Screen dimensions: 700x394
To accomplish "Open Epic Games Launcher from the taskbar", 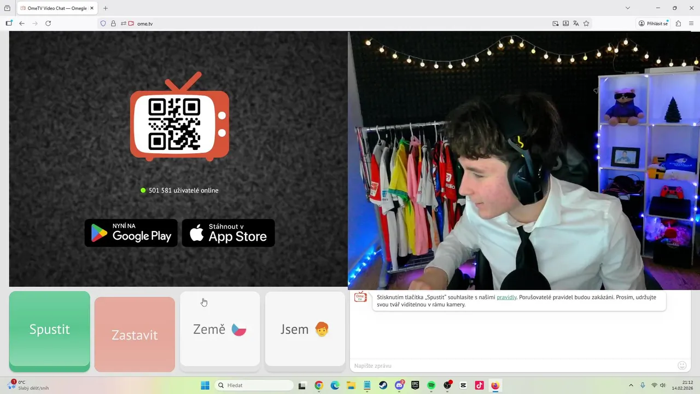I will tap(415, 385).
